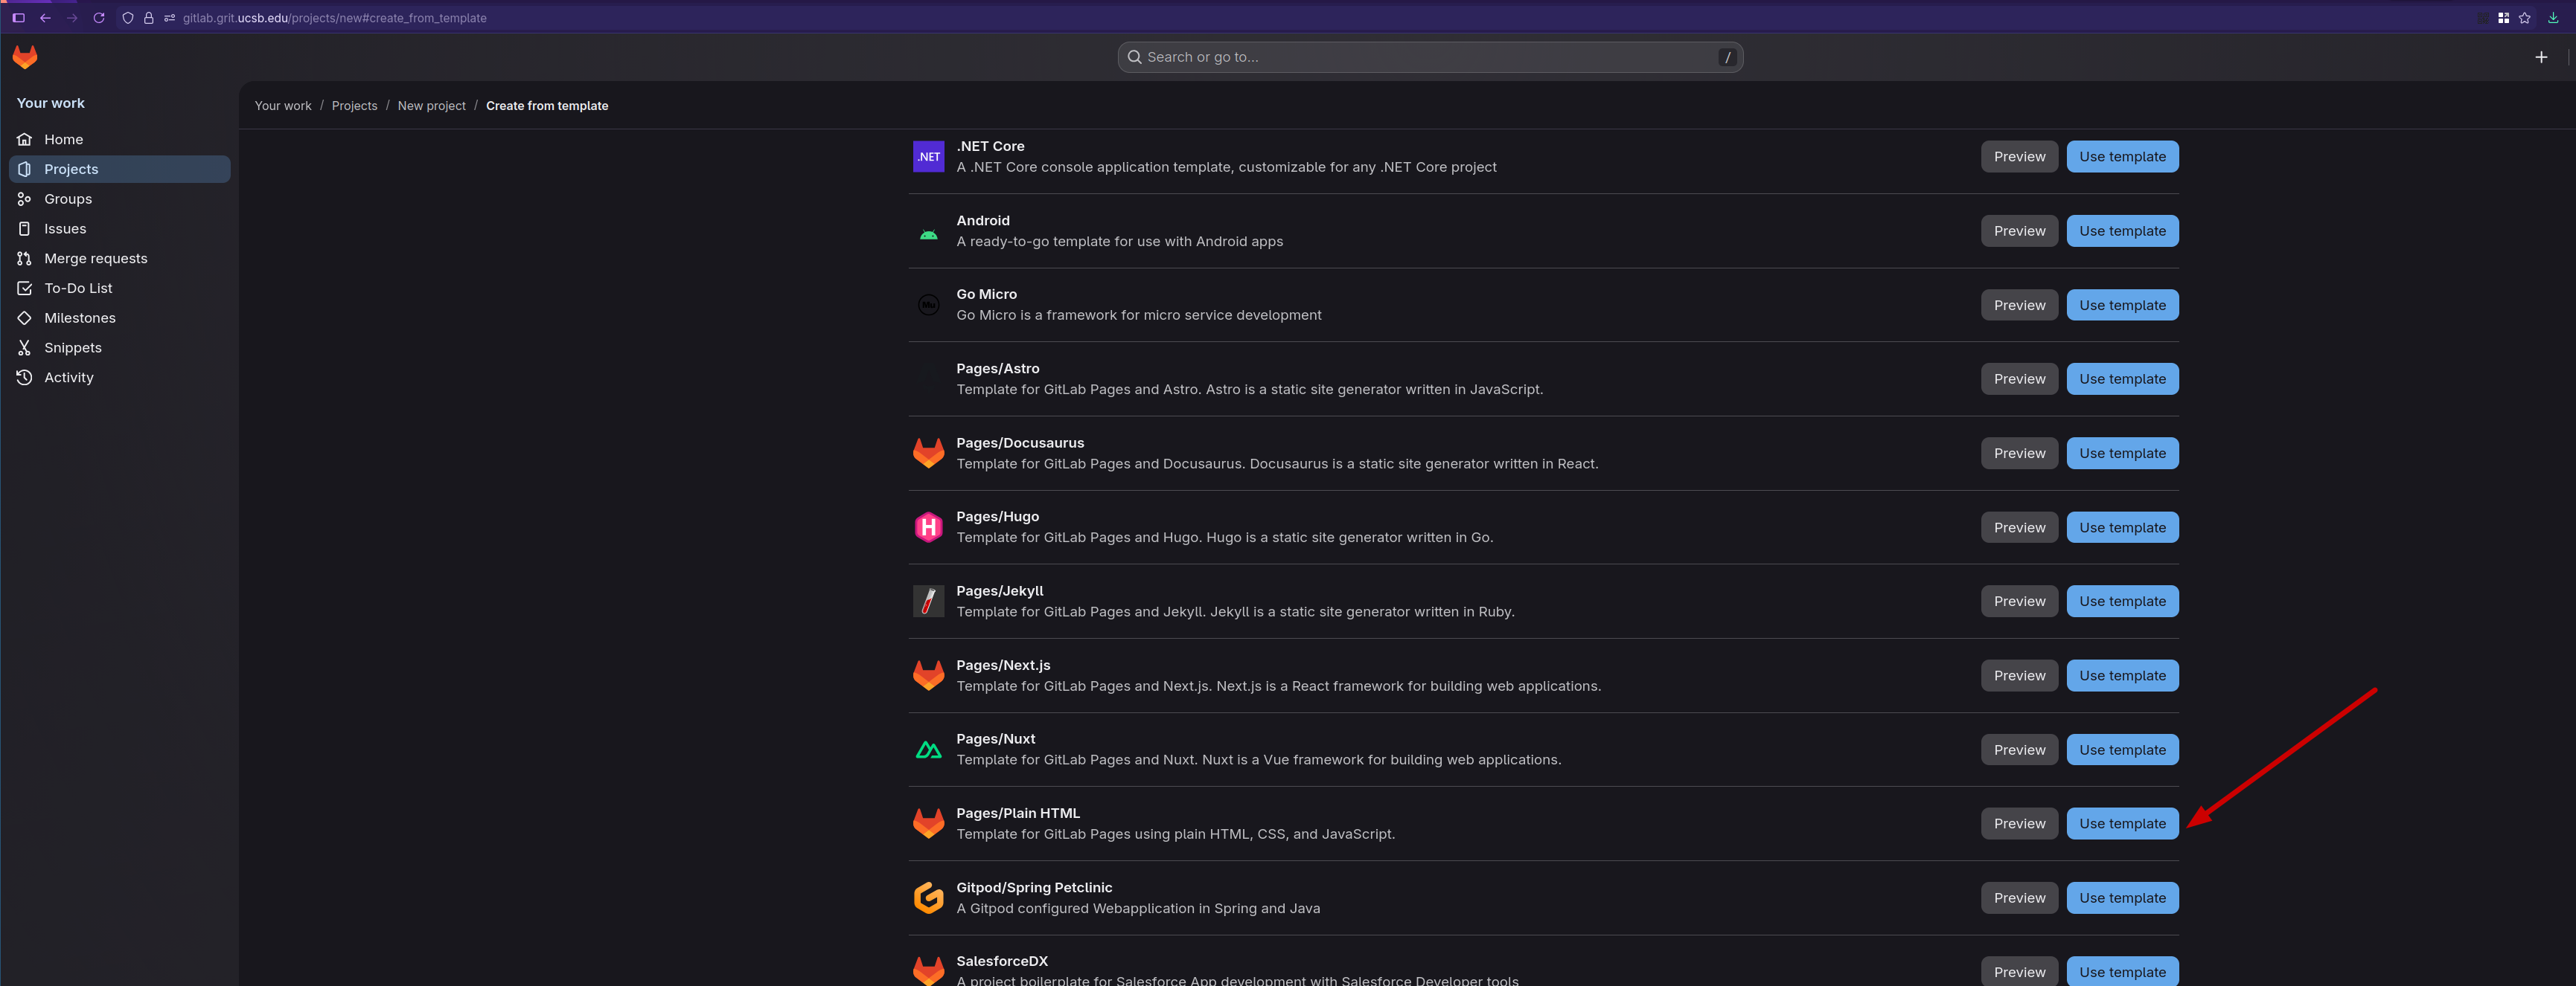Go back with the browser back arrow
The height and width of the screenshot is (986, 2576).
coord(45,18)
